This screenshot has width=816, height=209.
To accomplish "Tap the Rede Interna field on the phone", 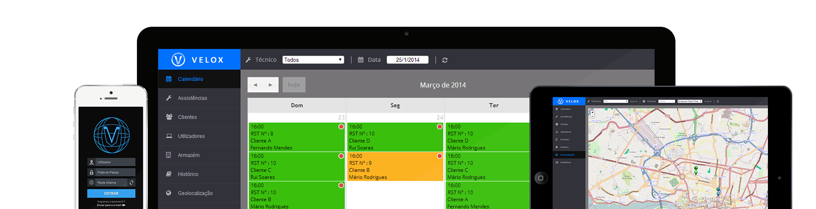I will tap(107, 183).
